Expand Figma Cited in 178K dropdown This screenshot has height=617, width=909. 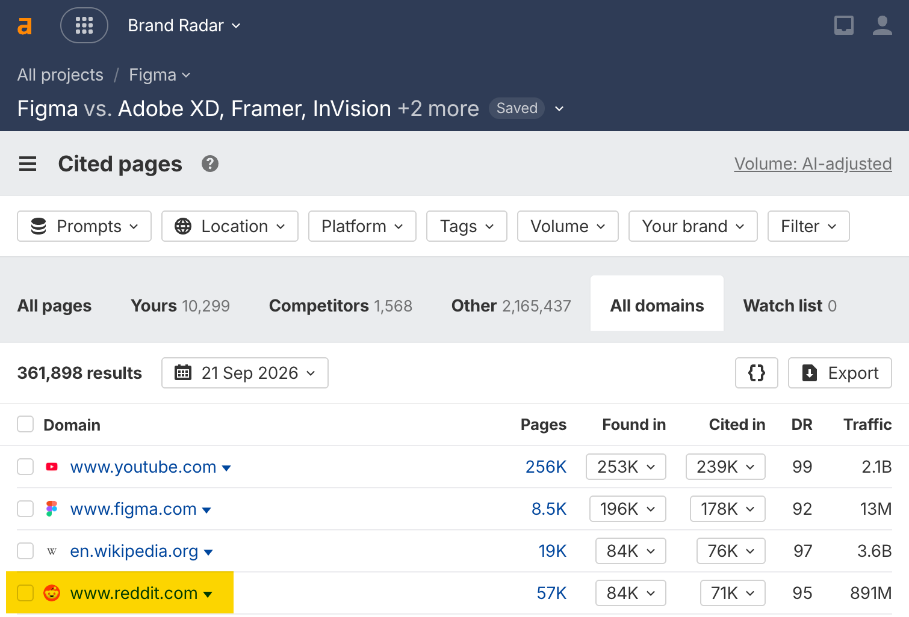(728, 509)
